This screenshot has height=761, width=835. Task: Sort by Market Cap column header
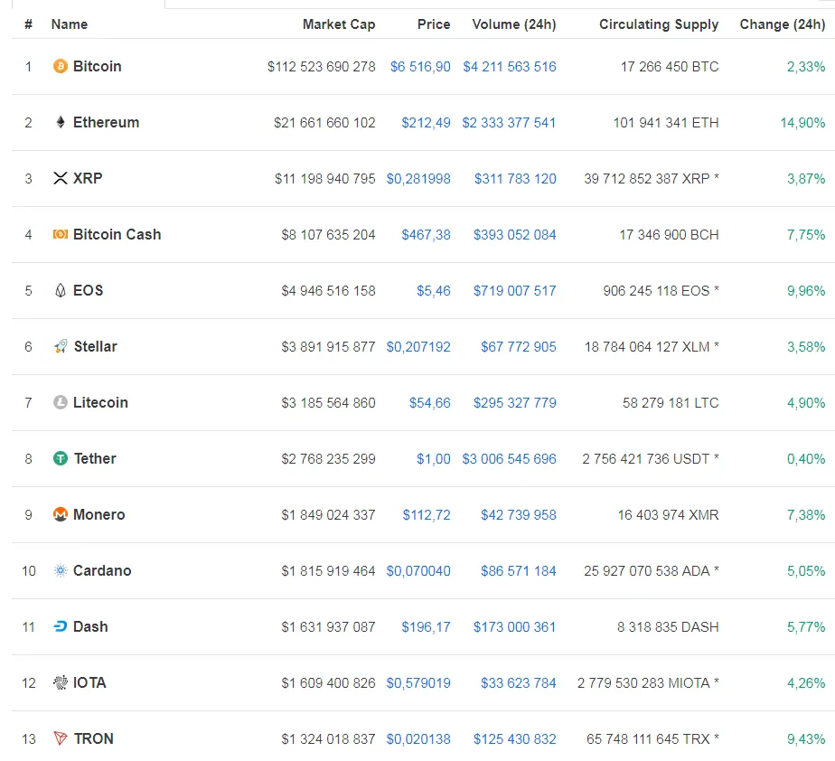point(339,24)
